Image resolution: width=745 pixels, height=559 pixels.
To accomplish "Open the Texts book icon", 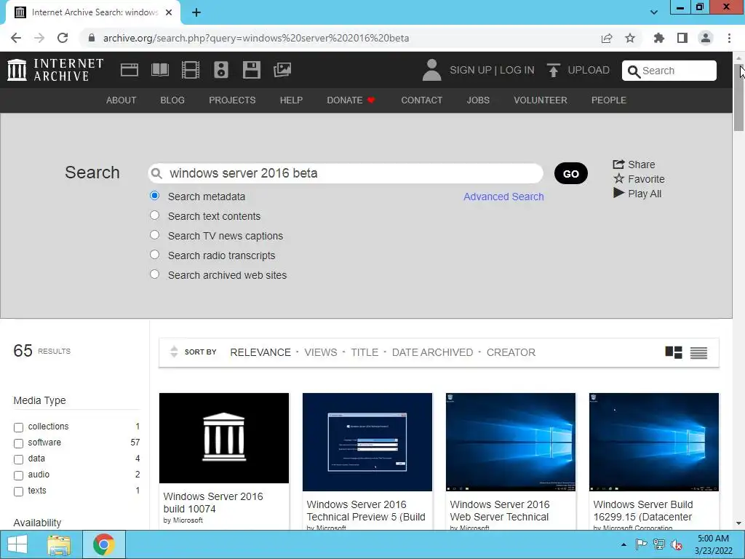I will 159,70.
